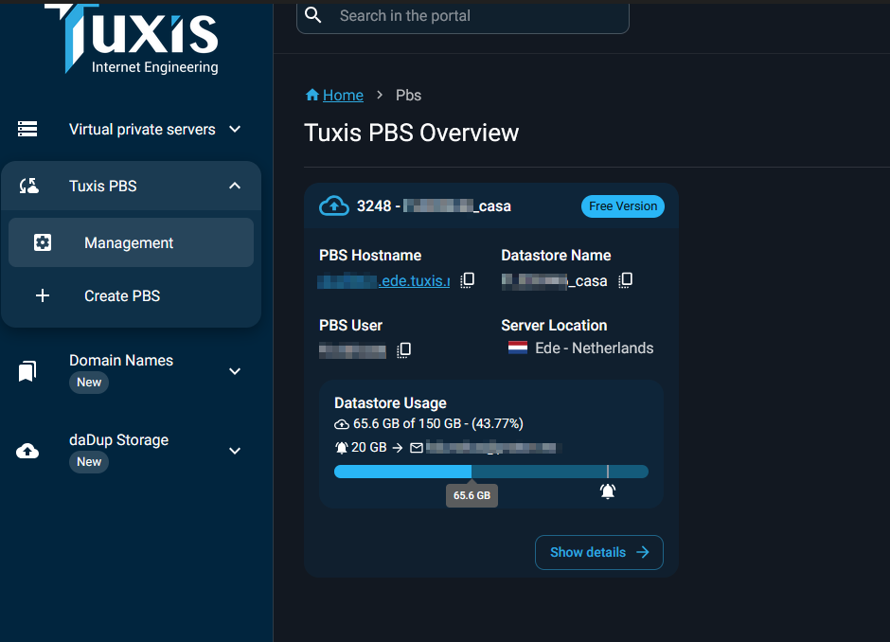Click the Datastore Name label

click(x=557, y=256)
